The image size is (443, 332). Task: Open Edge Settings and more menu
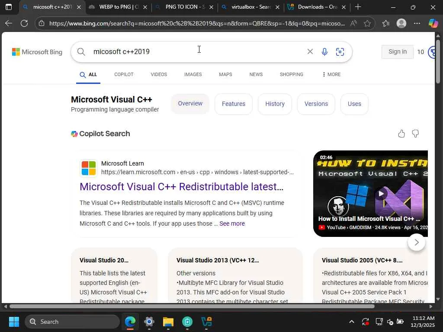[x=417, y=23]
